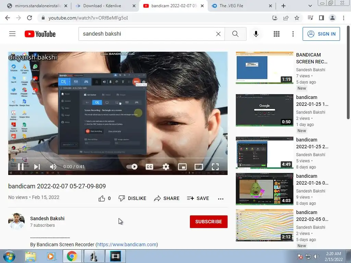Viewport: 351px width, 263px height.
Task: Reload the page with the refresh icon
Action: (29, 18)
